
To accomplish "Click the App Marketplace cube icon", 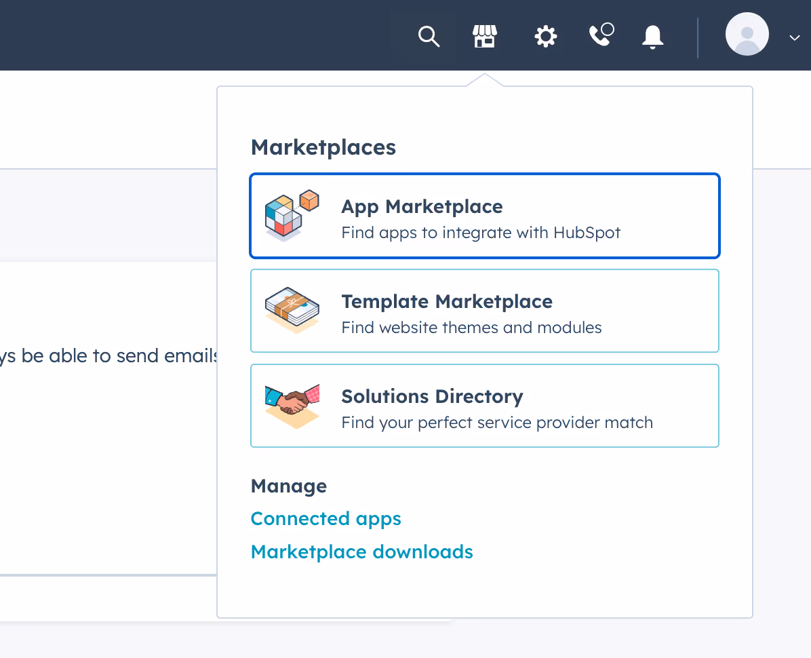I will (292, 216).
